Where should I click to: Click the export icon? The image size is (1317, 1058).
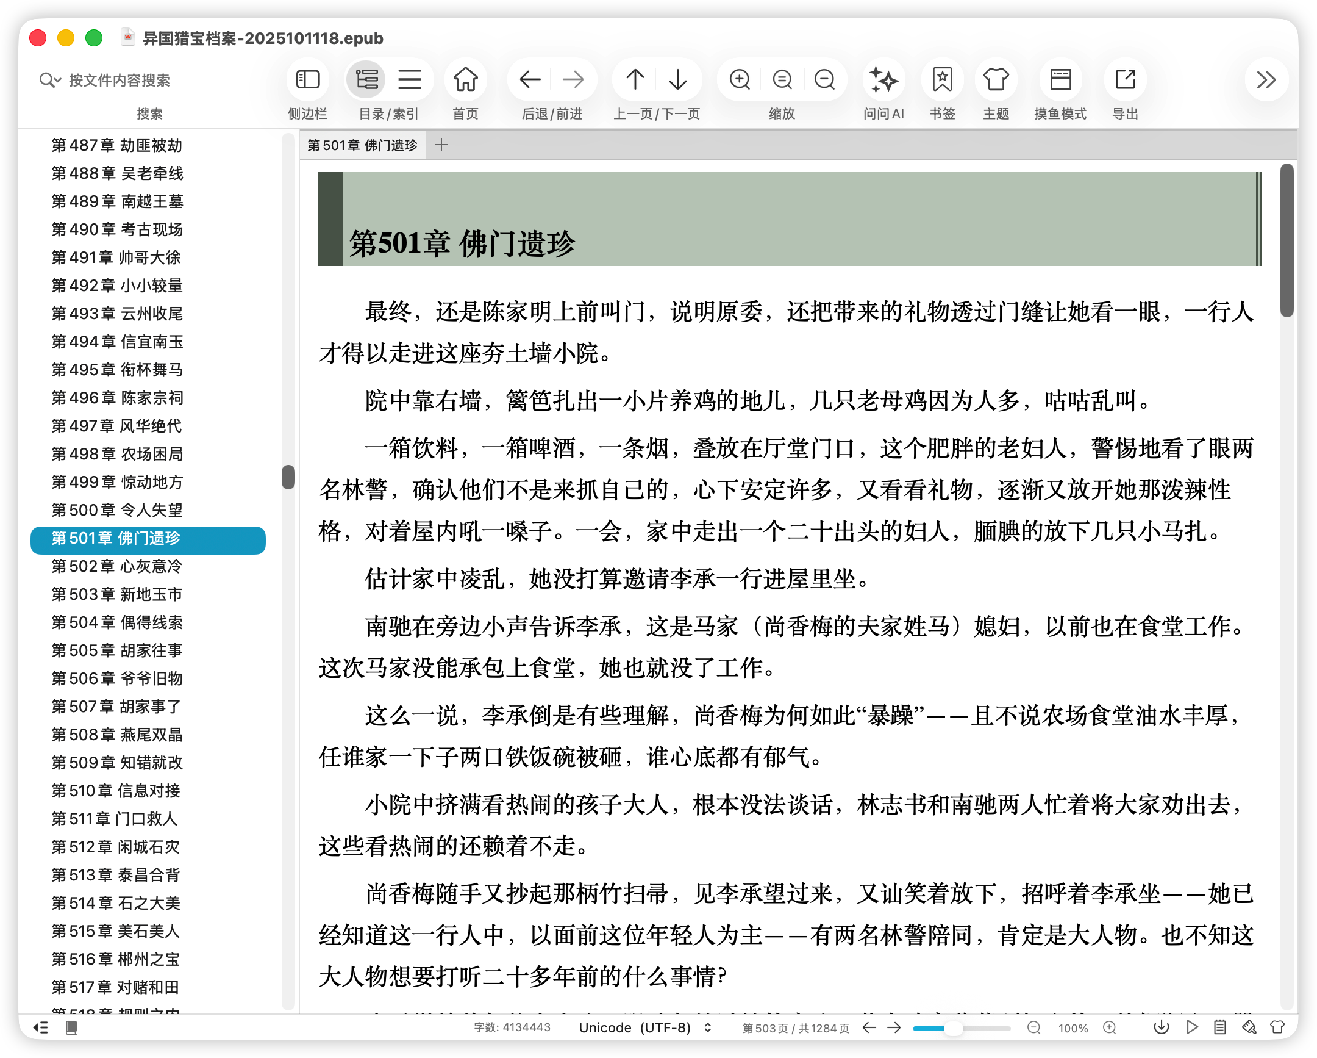[1124, 79]
